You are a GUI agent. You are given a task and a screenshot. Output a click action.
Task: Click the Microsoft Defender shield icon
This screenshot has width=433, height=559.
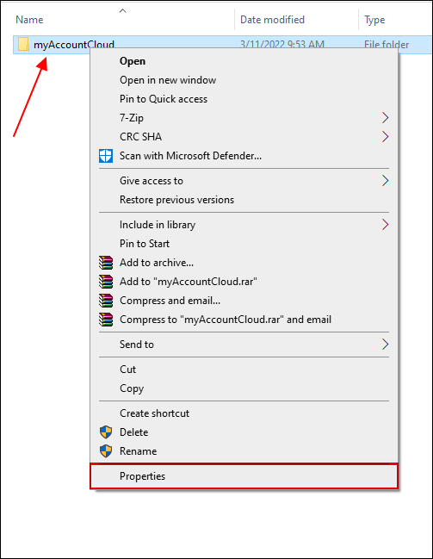(106, 156)
